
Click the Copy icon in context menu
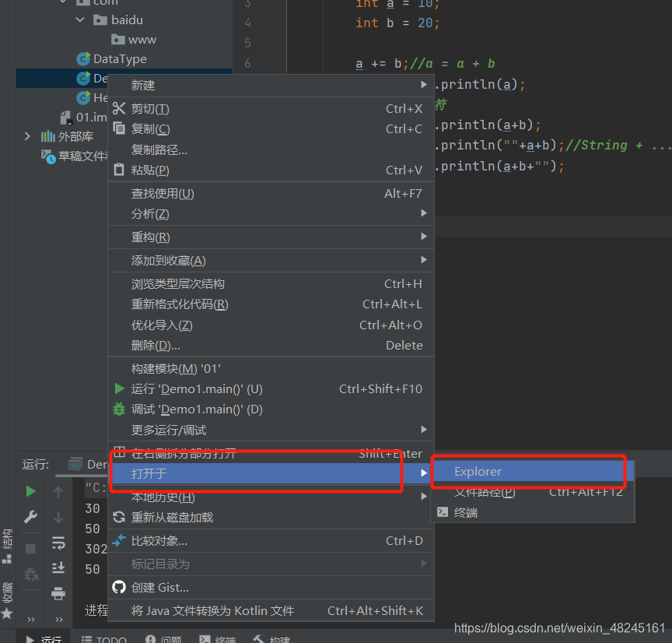coord(119,128)
